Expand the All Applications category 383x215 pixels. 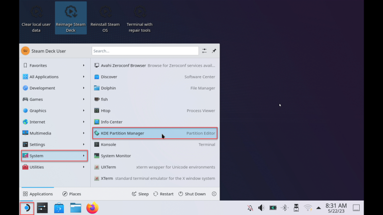(54, 77)
